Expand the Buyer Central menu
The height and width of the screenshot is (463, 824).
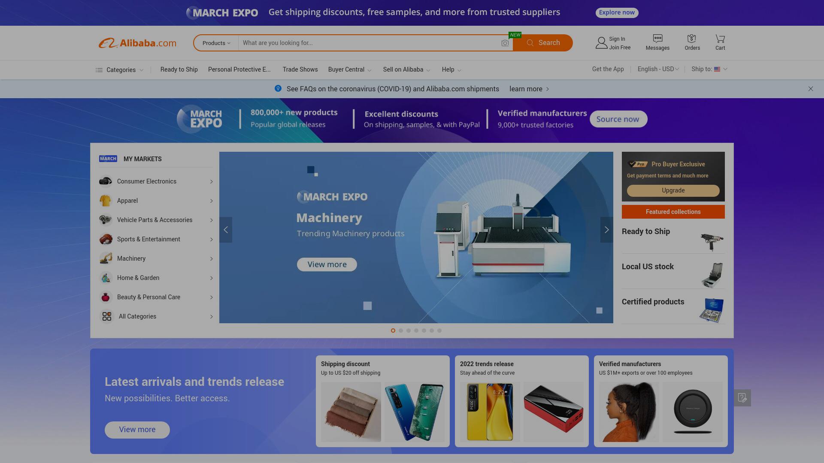[370, 70]
